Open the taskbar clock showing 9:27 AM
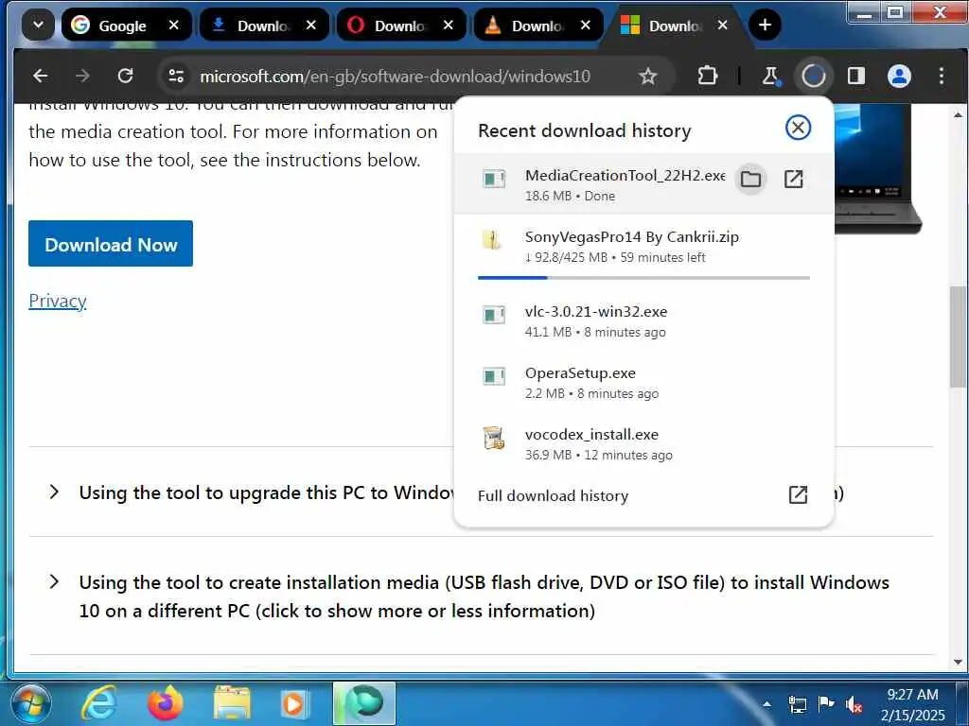This screenshot has width=969, height=726. (x=913, y=704)
